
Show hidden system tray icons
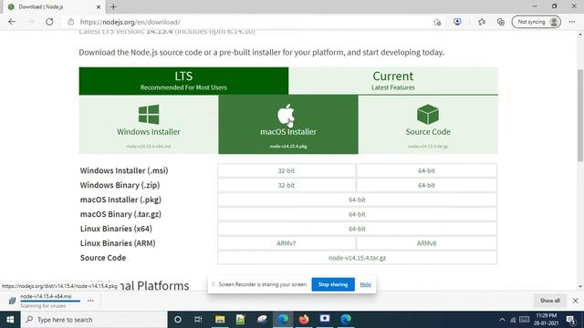502,320
